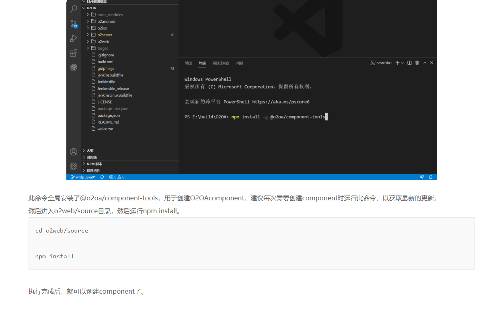Open the Run and Debug view
This screenshot has height=315, width=497.
click(74, 38)
